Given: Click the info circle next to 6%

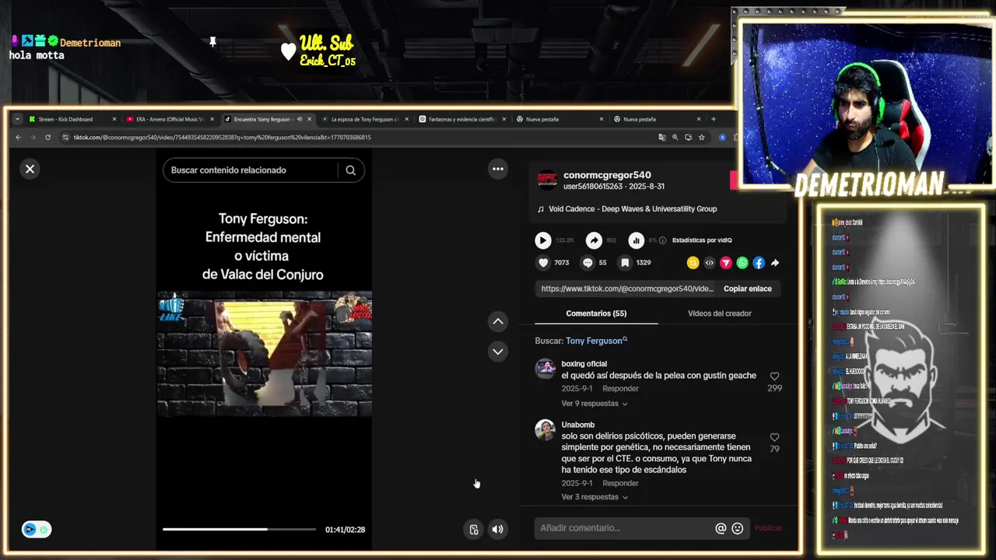Looking at the screenshot, I should point(663,240).
